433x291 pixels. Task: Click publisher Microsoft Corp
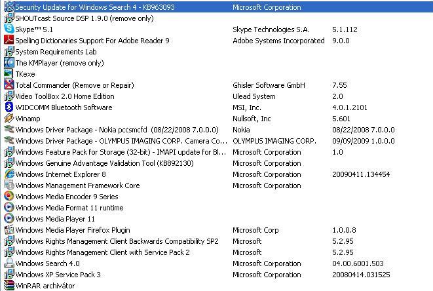click(255, 230)
